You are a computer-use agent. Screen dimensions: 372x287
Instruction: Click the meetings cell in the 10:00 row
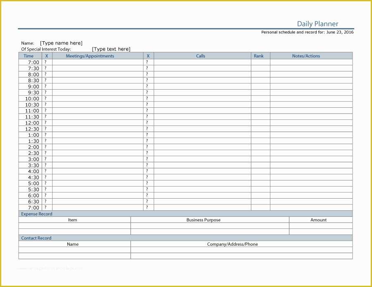[x=98, y=99]
